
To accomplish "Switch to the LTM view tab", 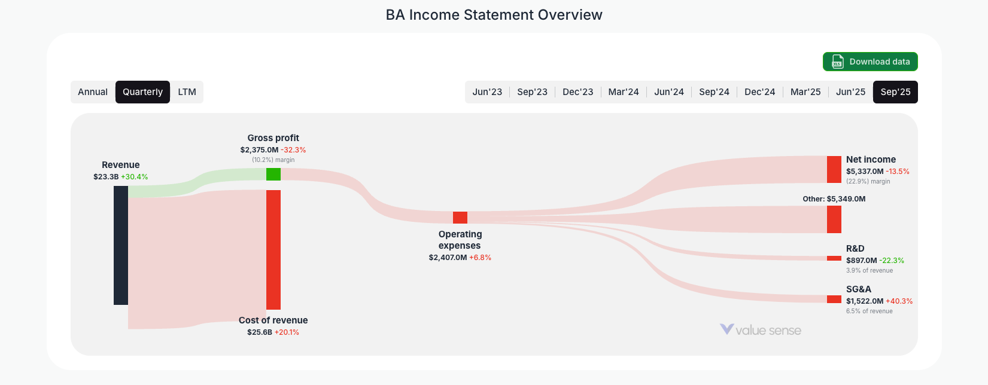I will [x=186, y=91].
